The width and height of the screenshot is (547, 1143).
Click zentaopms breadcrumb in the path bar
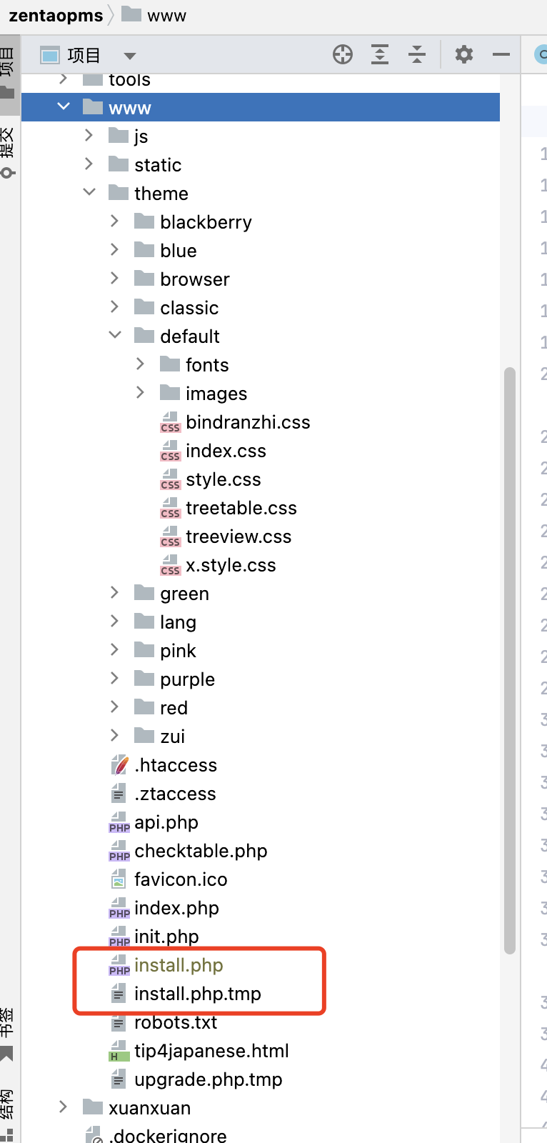[56, 16]
